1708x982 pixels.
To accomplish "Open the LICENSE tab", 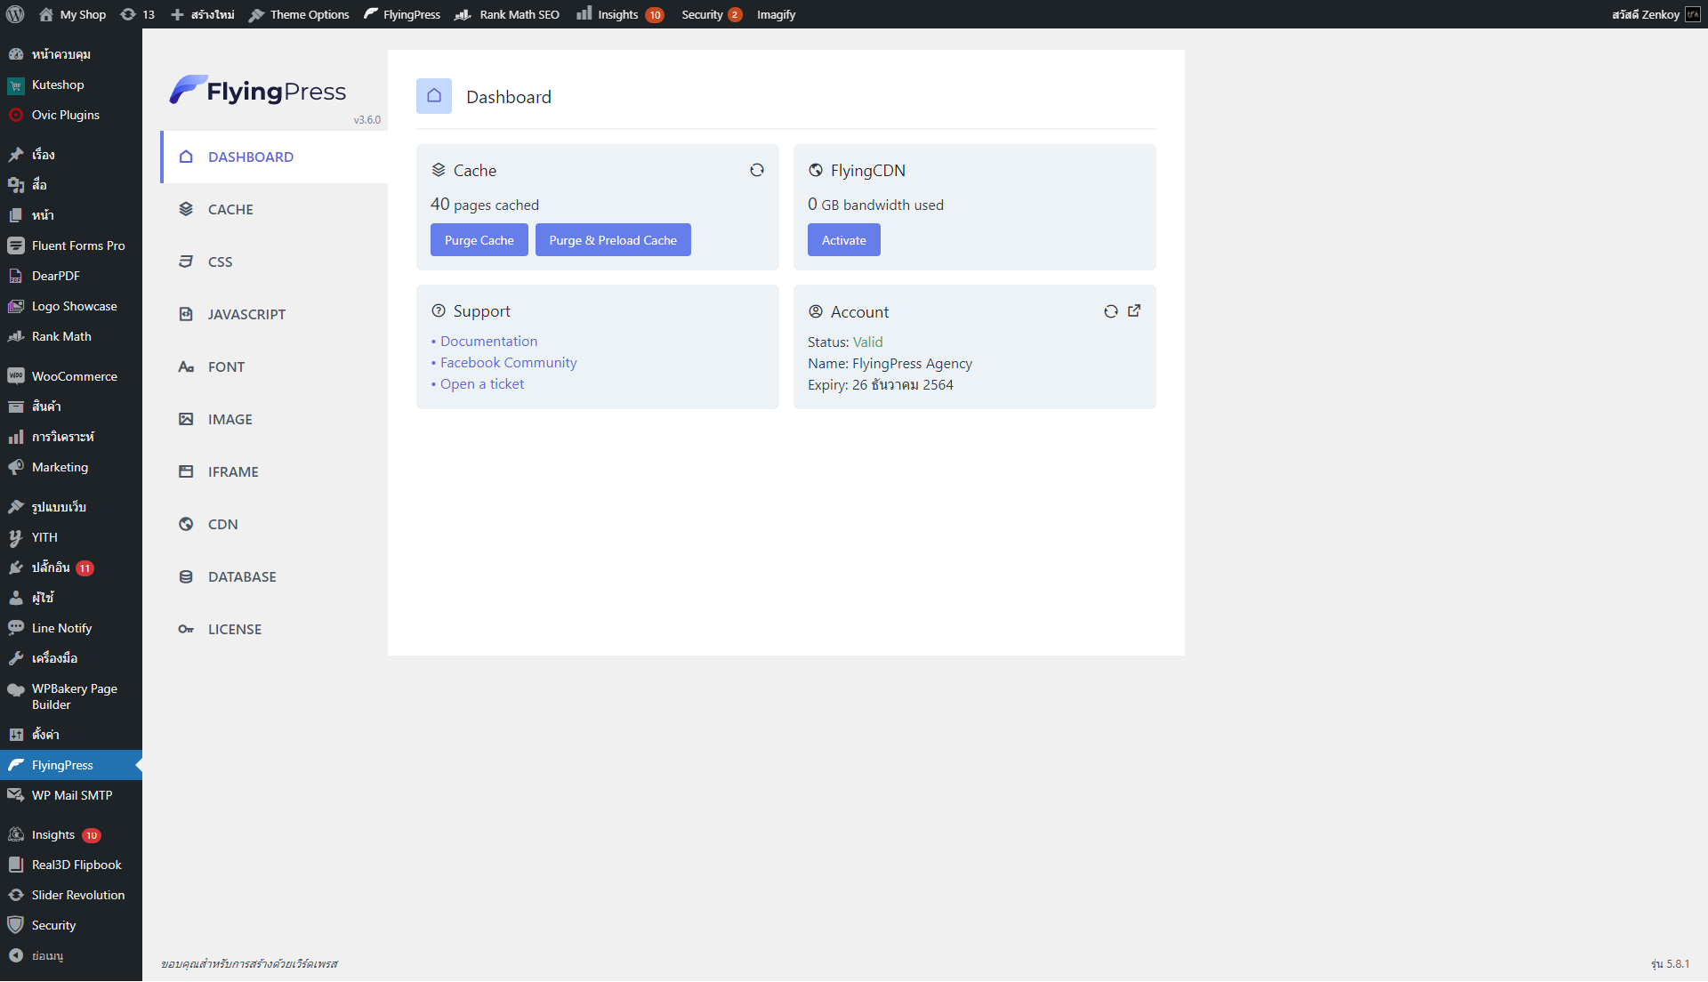I will [x=235, y=629].
